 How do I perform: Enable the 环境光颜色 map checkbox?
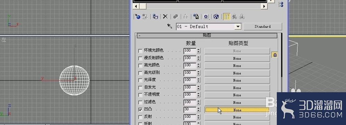point(140,51)
